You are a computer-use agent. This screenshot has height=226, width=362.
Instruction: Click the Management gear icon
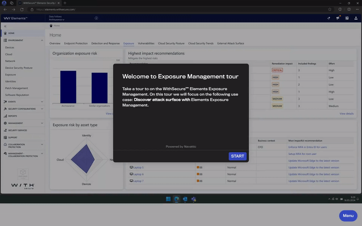click(x=5, y=123)
